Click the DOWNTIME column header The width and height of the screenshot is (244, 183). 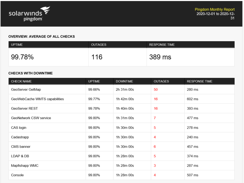124,81
